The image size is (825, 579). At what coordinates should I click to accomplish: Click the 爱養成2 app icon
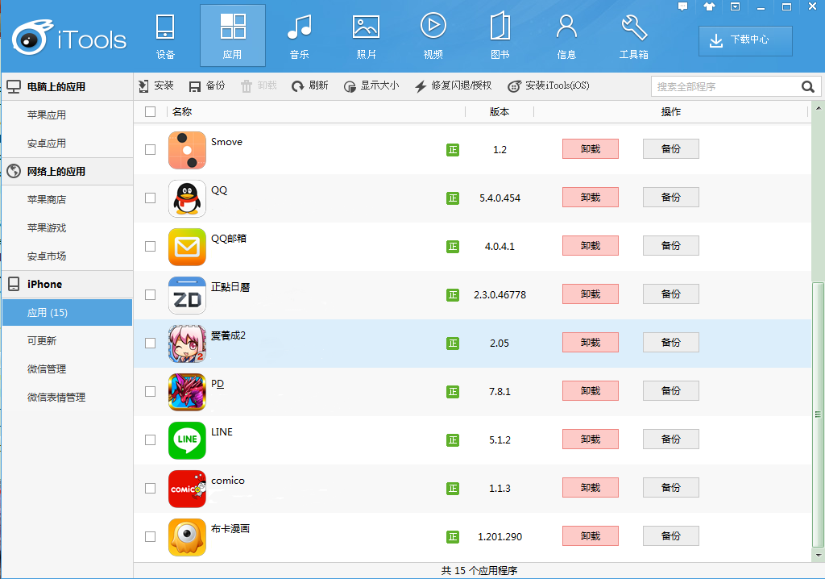[x=187, y=344]
